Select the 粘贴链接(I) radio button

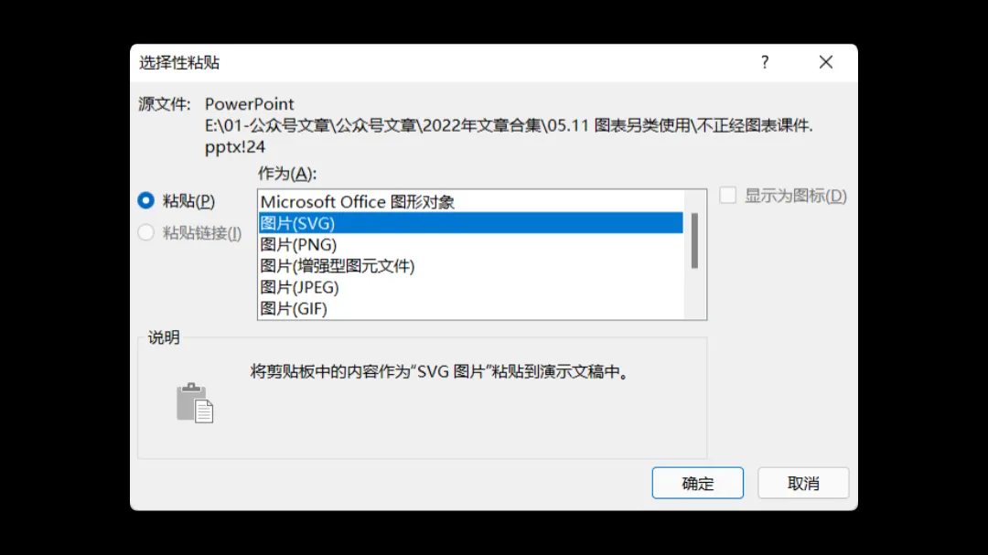coord(145,232)
